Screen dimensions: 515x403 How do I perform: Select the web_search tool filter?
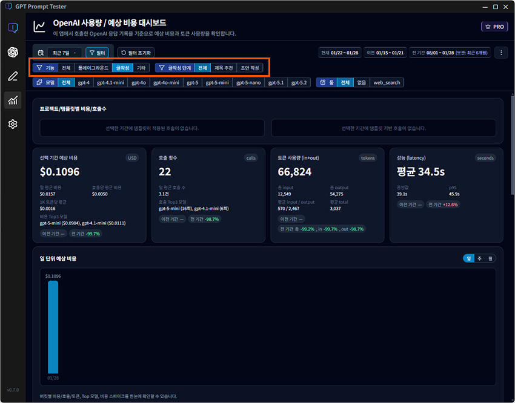(x=387, y=82)
